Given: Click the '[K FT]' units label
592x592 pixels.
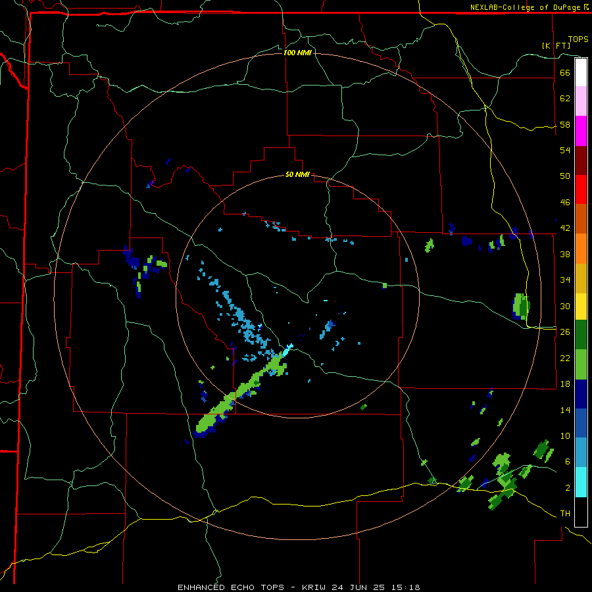Looking at the screenshot, I should pyautogui.click(x=556, y=45).
